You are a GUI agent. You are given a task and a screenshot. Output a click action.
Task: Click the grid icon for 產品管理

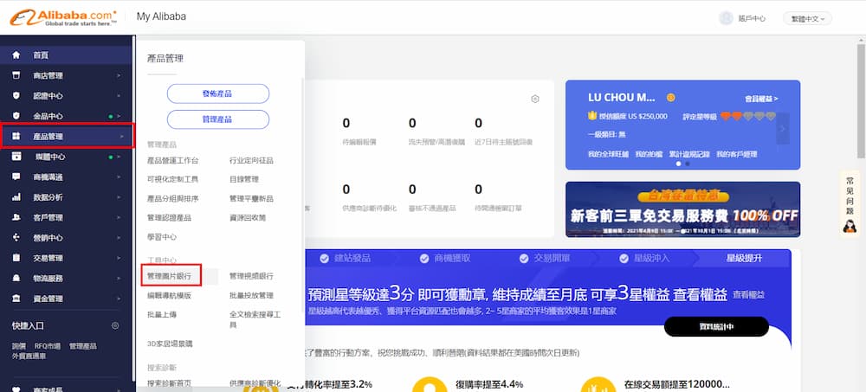coord(16,137)
